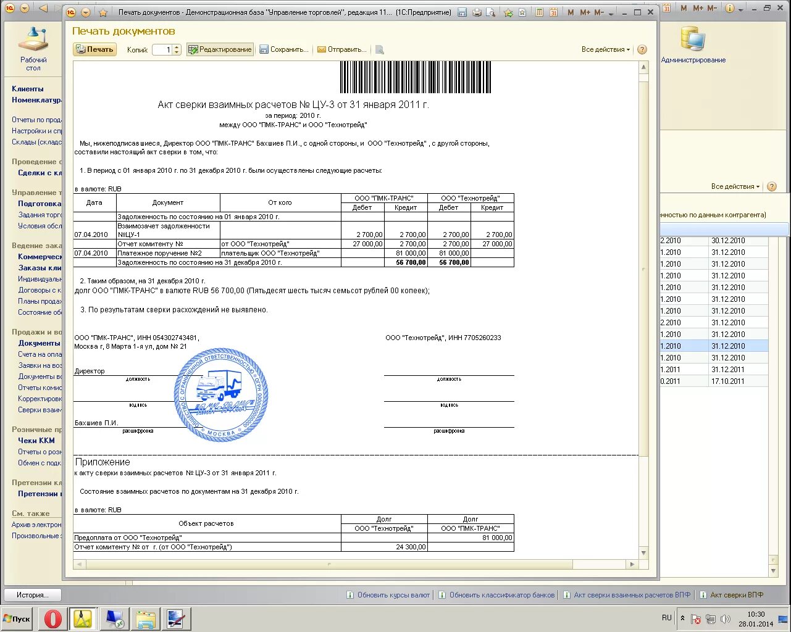Open background window Все действия dropdown
Viewport: 791px width, 632px height.
pyautogui.click(x=735, y=186)
